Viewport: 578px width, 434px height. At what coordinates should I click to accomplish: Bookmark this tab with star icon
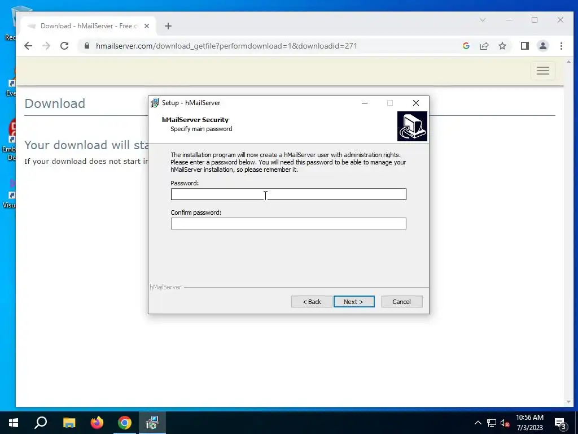[x=502, y=46]
